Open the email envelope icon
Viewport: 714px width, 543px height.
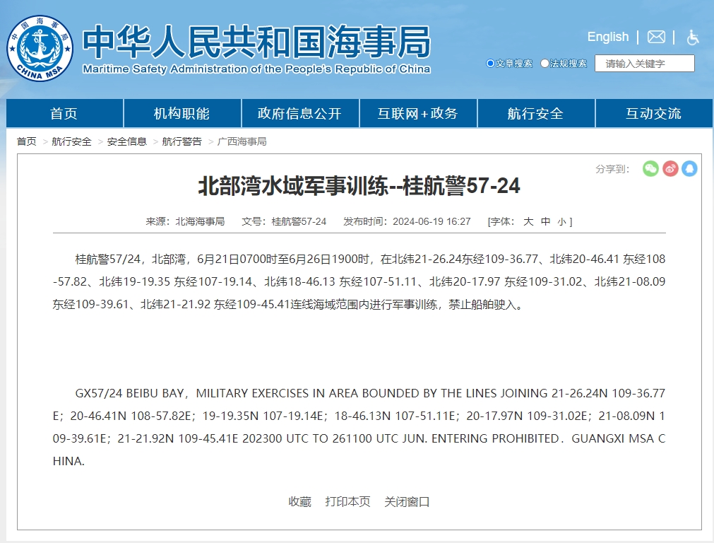pos(656,37)
